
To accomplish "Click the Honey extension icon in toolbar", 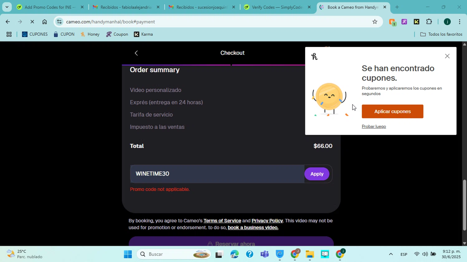I will pos(392,22).
